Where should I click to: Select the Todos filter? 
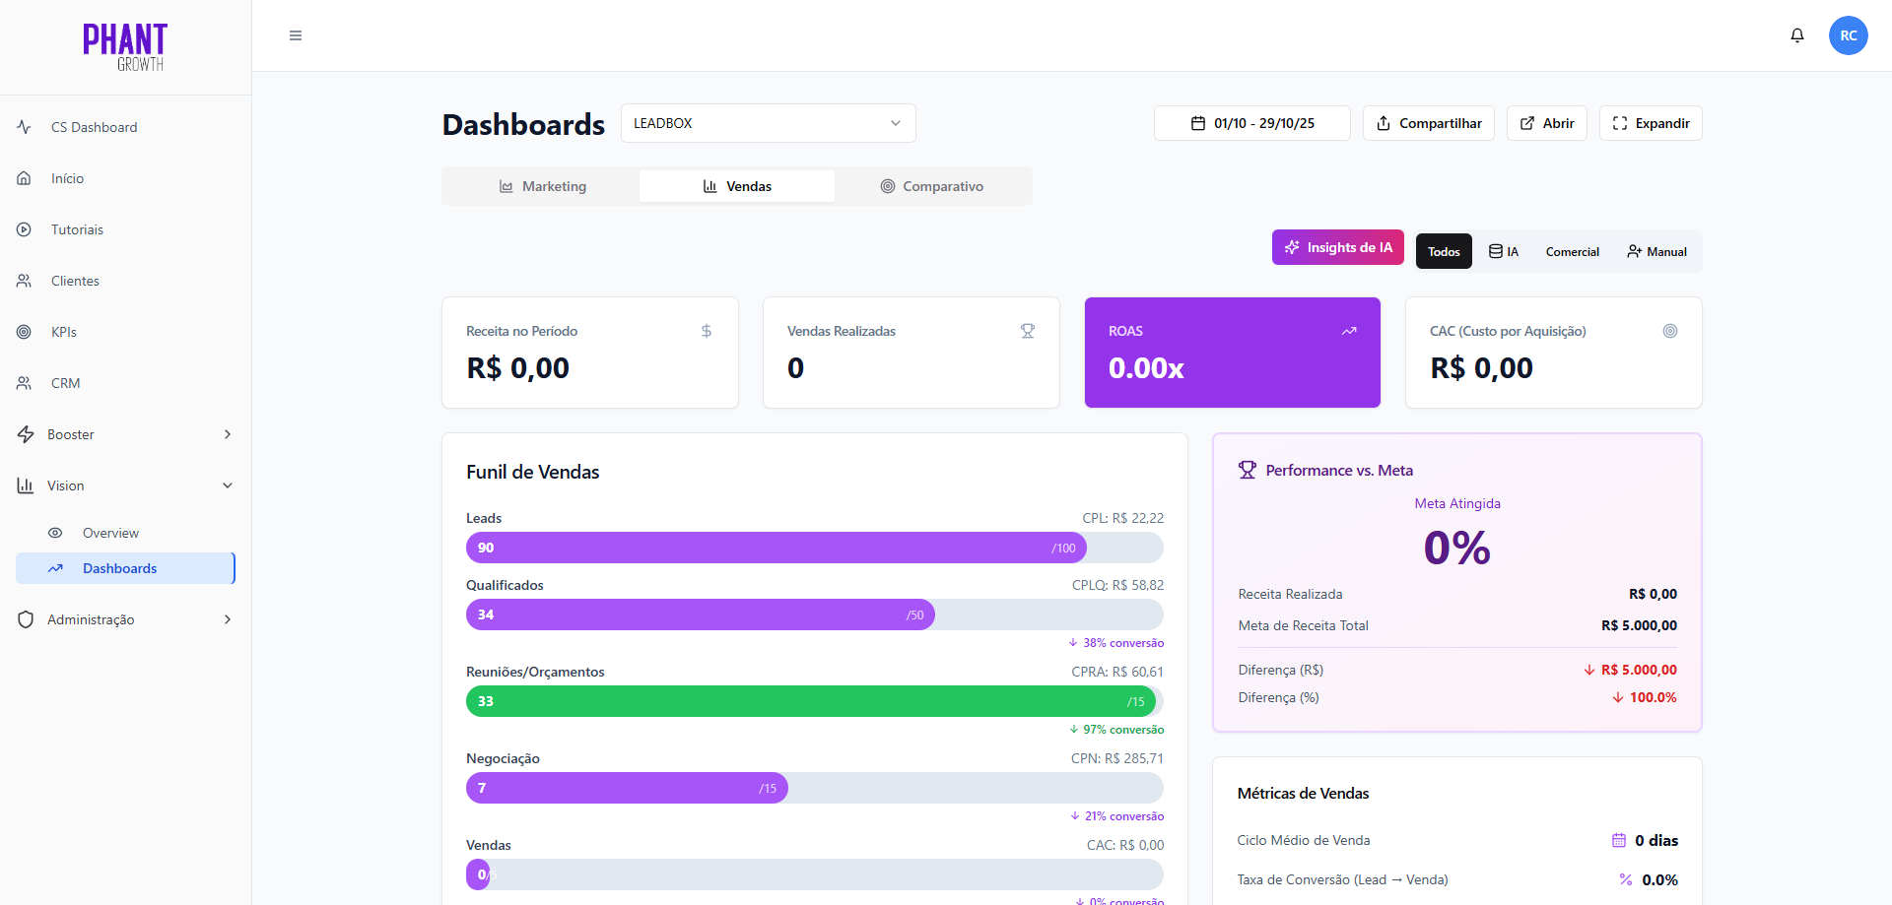[1444, 251]
